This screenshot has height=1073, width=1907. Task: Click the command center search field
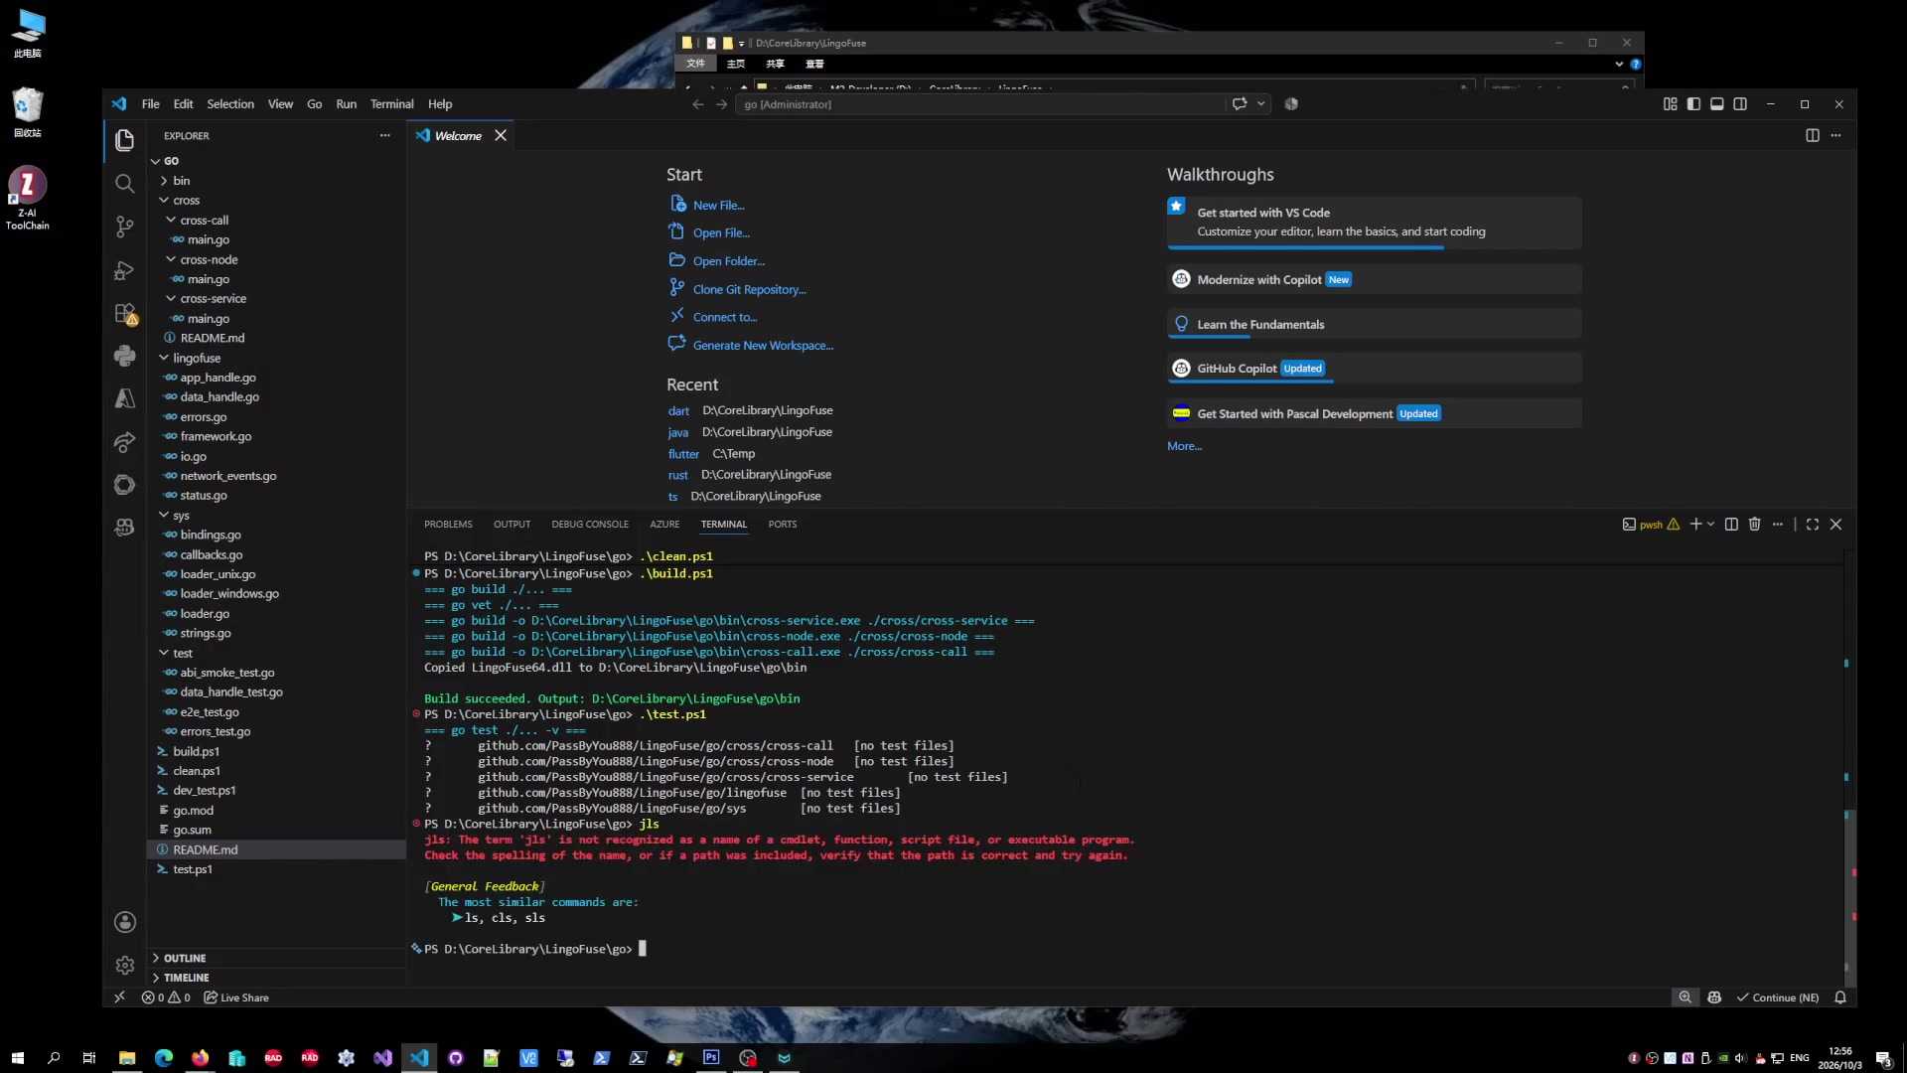coord(981,104)
